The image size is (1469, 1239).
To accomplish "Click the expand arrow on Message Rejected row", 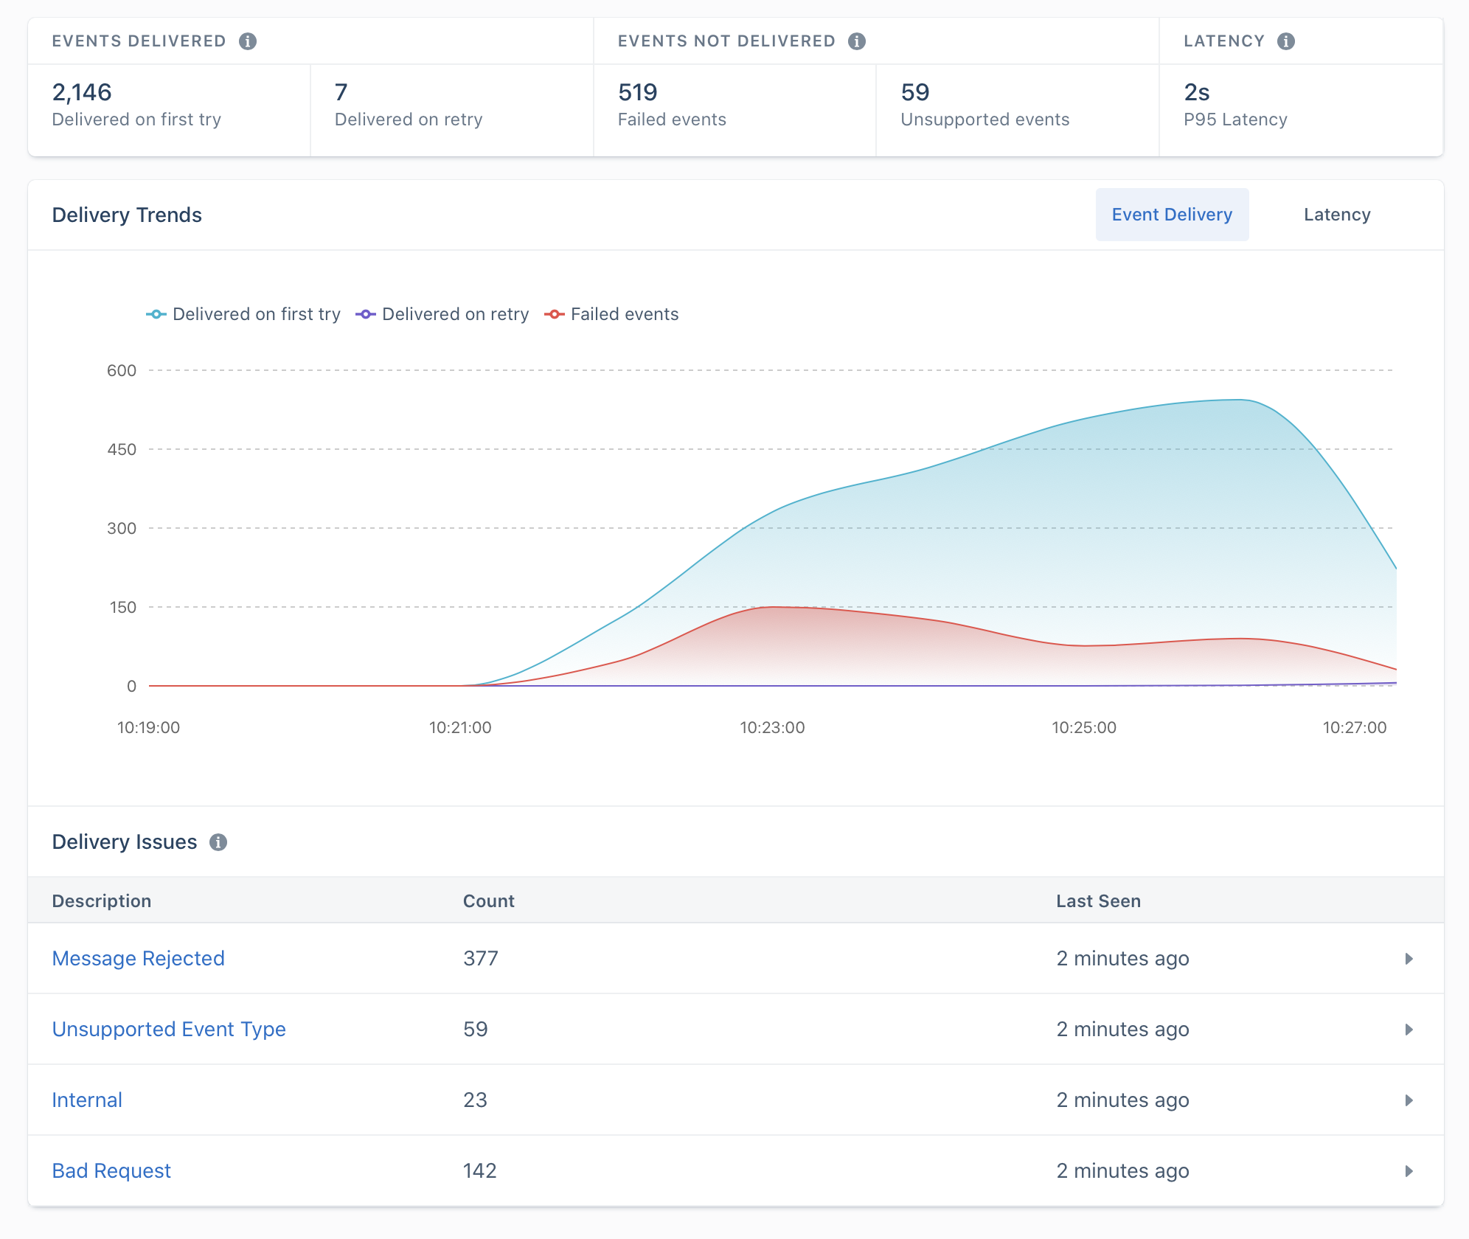I will 1411,959.
